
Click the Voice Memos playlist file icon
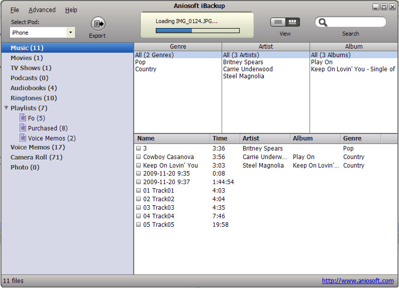[23, 137]
